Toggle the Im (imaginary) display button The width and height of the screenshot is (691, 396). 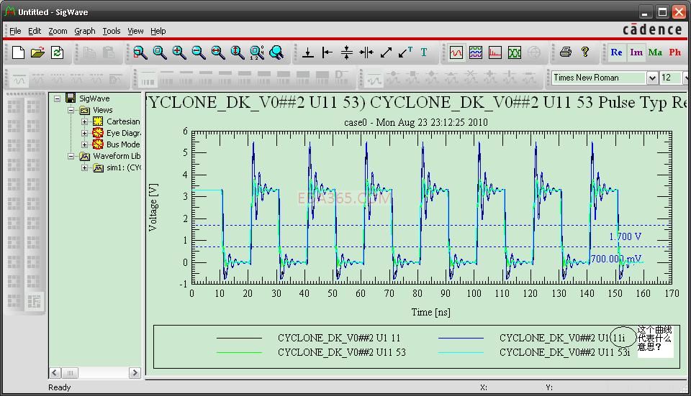(636, 52)
